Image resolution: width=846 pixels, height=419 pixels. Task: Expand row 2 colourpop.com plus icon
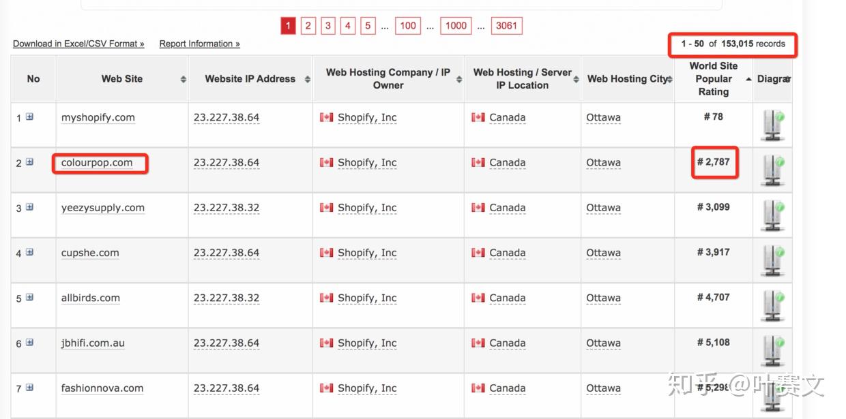coord(29,162)
